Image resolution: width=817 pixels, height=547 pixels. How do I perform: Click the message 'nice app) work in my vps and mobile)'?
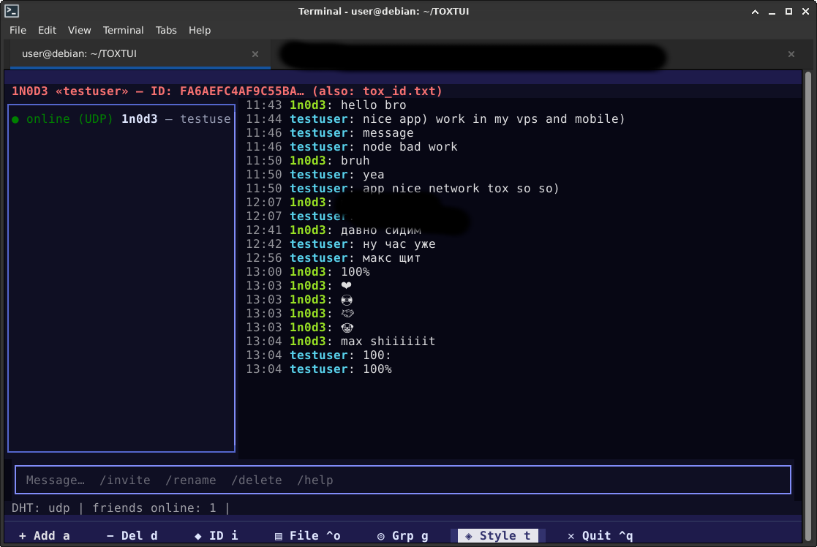tap(494, 119)
